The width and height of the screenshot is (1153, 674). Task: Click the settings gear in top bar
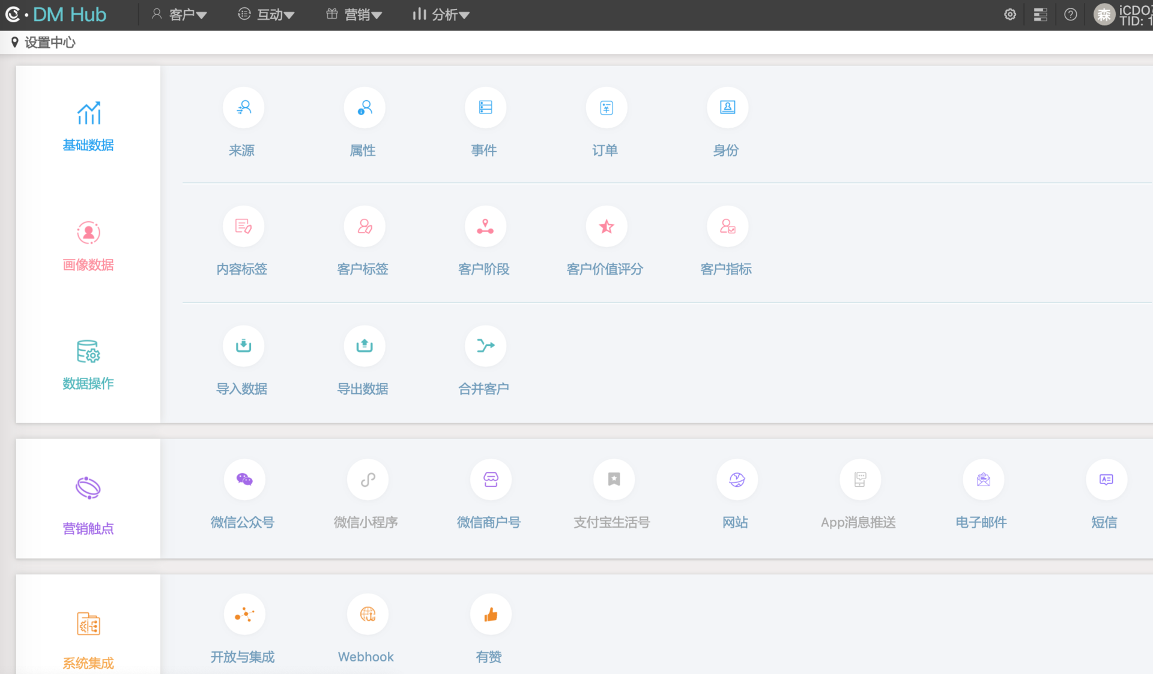(1010, 14)
